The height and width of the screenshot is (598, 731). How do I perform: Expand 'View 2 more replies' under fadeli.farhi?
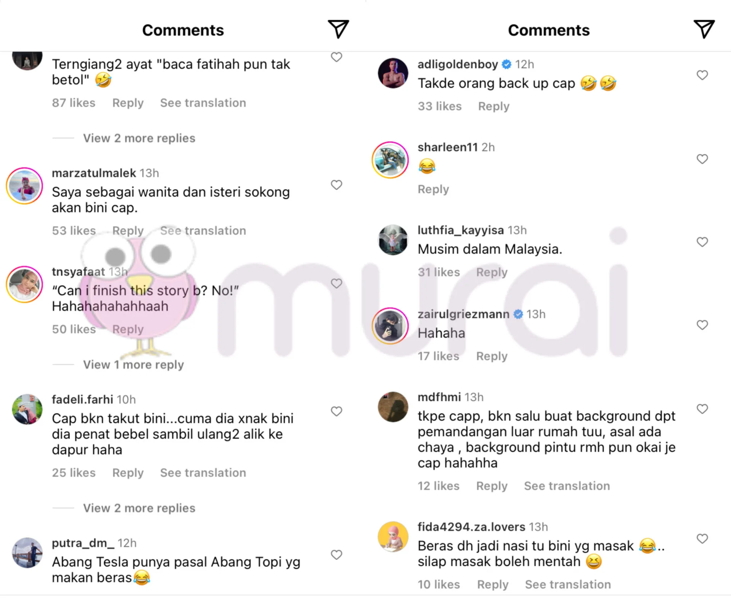click(139, 508)
